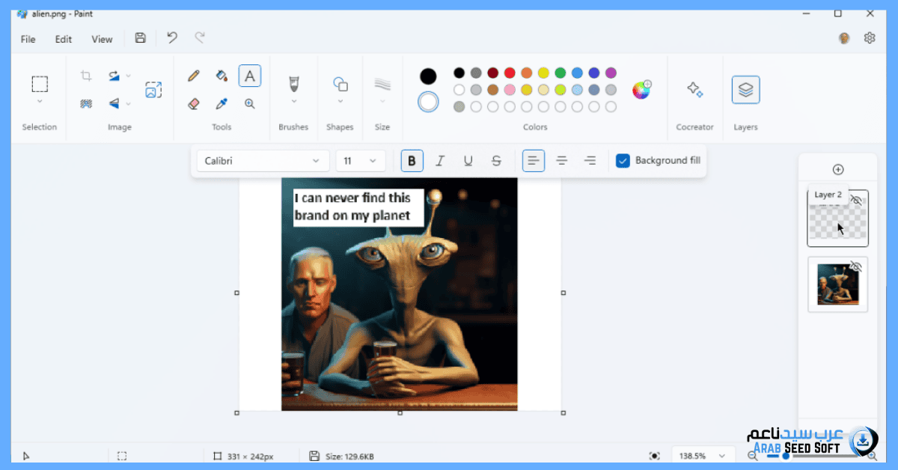This screenshot has height=470, width=898.
Task: Pick the Fill bucket tool
Action: click(x=222, y=76)
